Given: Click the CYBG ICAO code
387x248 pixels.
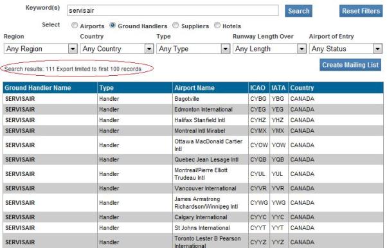Looking at the screenshot, I should [258, 99].
